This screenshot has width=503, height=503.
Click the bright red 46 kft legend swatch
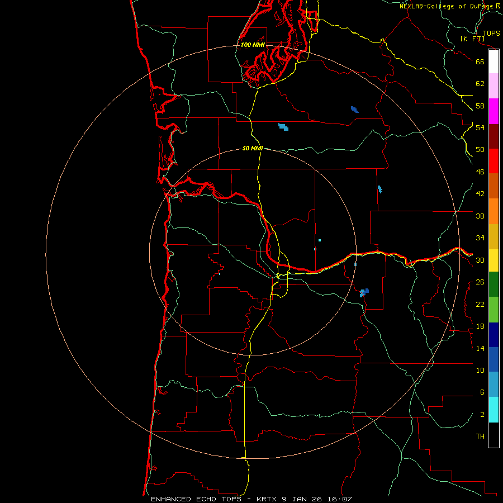[x=493, y=161]
